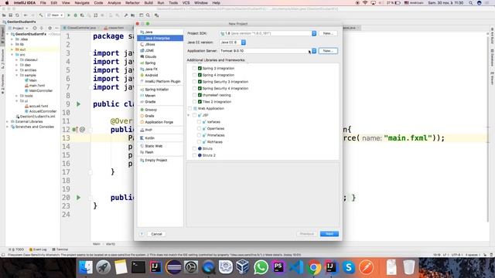Screen dimensions: 495x278
Task: Enable the JSF framework checkbox
Action: [194, 115]
